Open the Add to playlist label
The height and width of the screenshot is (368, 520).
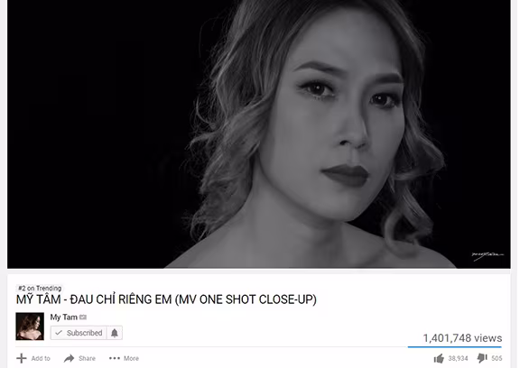point(41,358)
